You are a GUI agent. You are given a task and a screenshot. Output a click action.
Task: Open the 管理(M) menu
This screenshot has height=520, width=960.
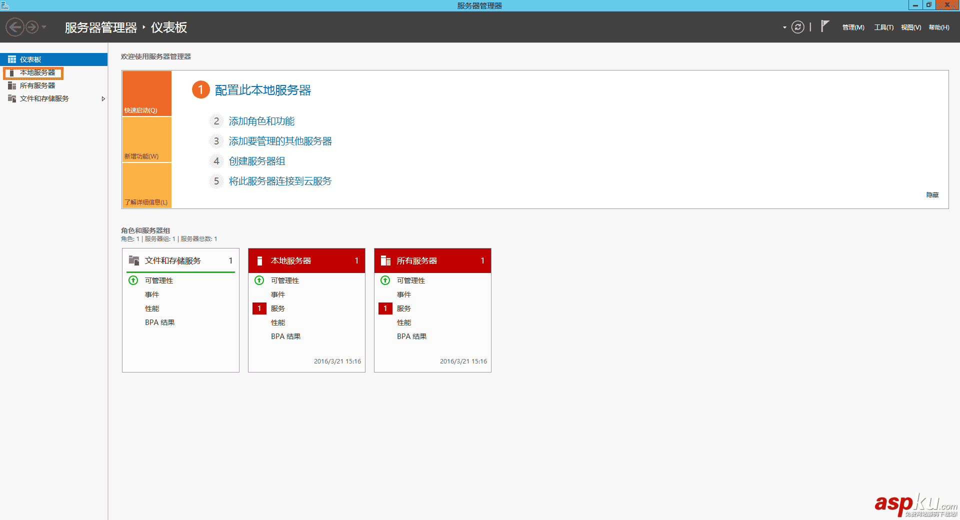tap(853, 27)
